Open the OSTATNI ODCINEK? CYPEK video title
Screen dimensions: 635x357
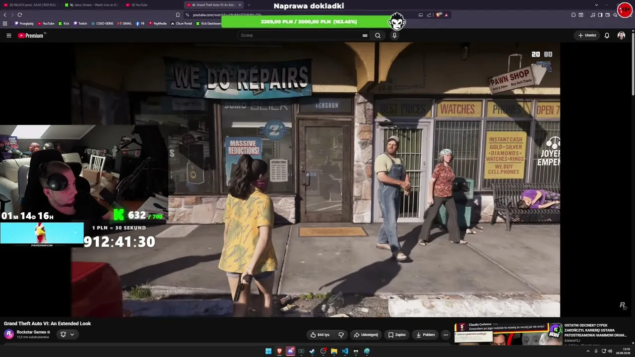pyautogui.click(x=596, y=330)
